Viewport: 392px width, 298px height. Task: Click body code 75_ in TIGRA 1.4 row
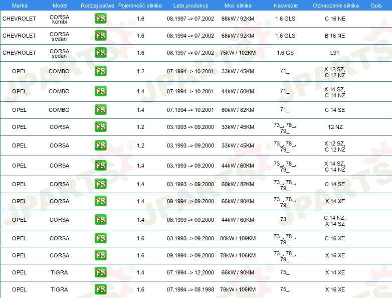coord(285,272)
